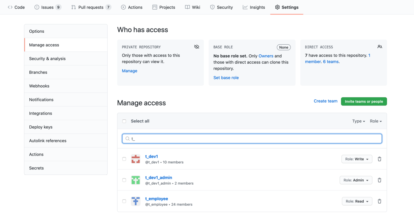Click trash icon for t_dev1 team

tap(379, 159)
